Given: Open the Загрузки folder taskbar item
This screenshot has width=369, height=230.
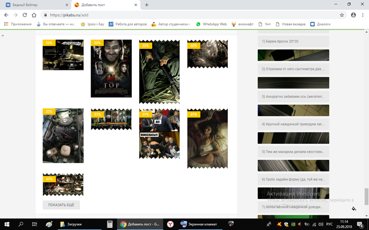Looking at the screenshot, I should [80, 224].
